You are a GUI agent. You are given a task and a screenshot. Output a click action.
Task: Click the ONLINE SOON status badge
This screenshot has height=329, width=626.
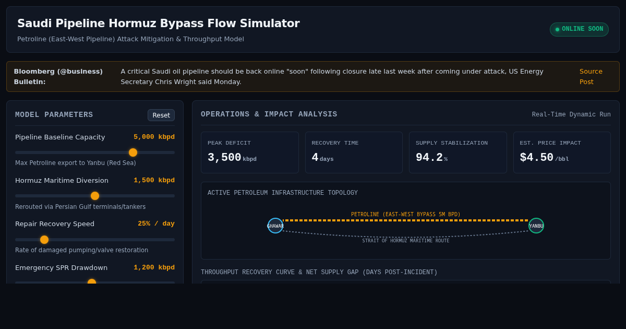tap(579, 29)
